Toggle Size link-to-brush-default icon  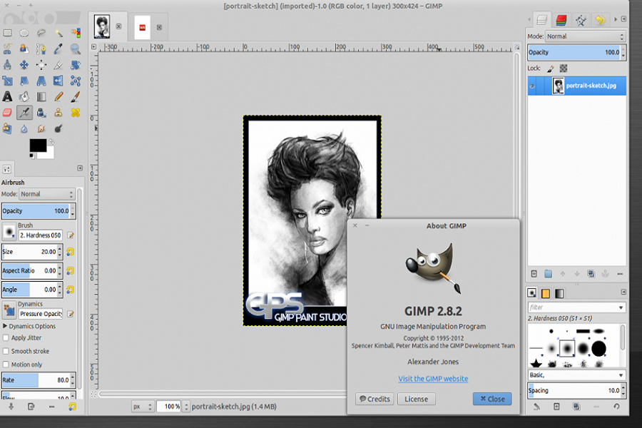pyautogui.click(x=71, y=252)
